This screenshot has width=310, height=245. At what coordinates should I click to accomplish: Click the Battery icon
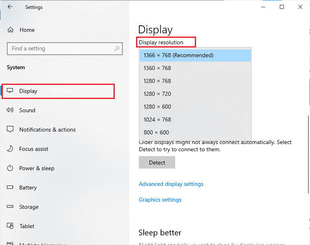10,187
